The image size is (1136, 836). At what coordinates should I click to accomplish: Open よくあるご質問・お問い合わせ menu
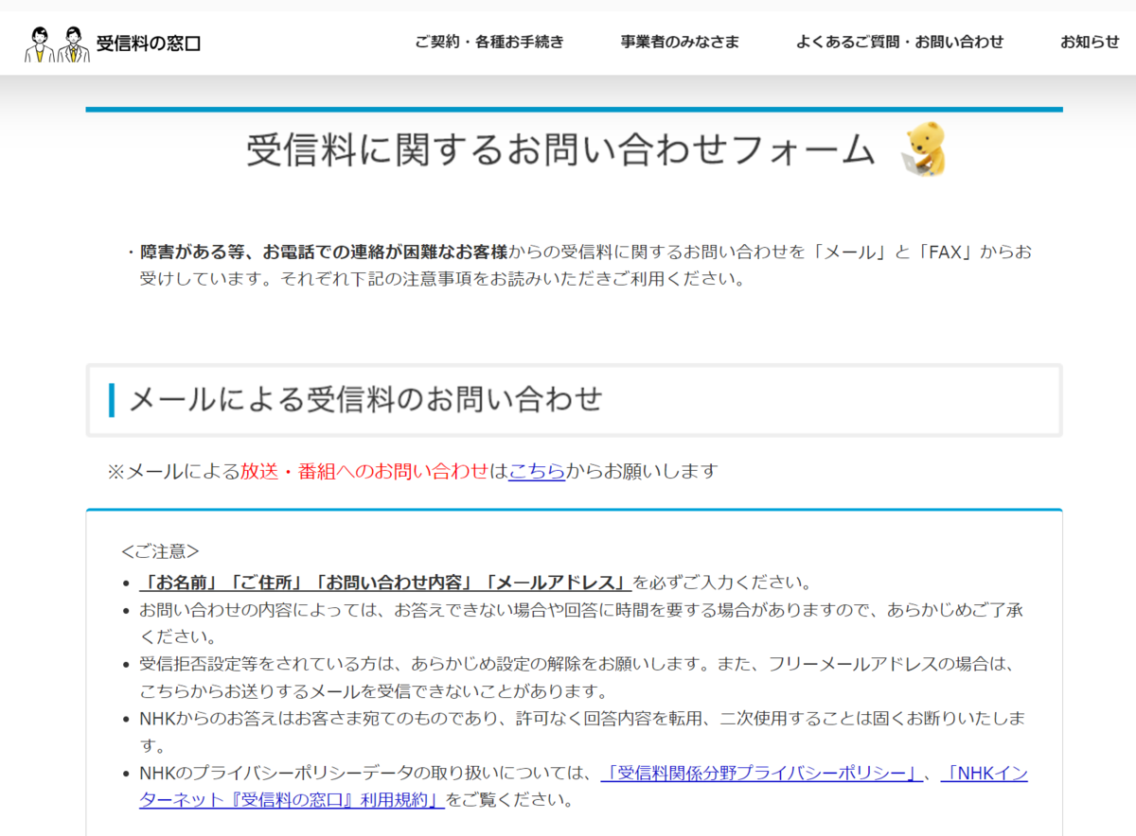point(899,42)
